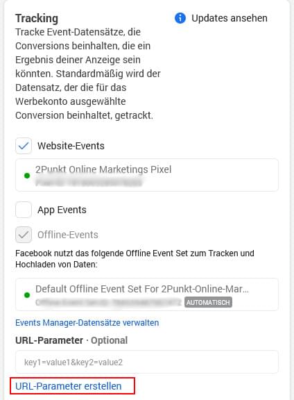Focus the key1=value1&key2=value2 URL parameter field
This screenshot has width=294, height=400.
(x=147, y=362)
